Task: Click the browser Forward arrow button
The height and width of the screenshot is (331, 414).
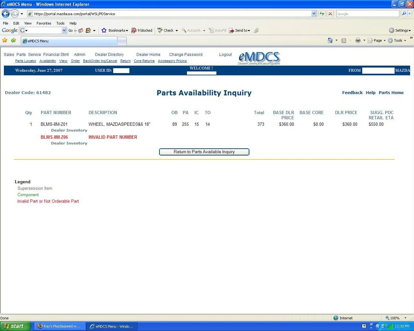Action: [15, 14]
